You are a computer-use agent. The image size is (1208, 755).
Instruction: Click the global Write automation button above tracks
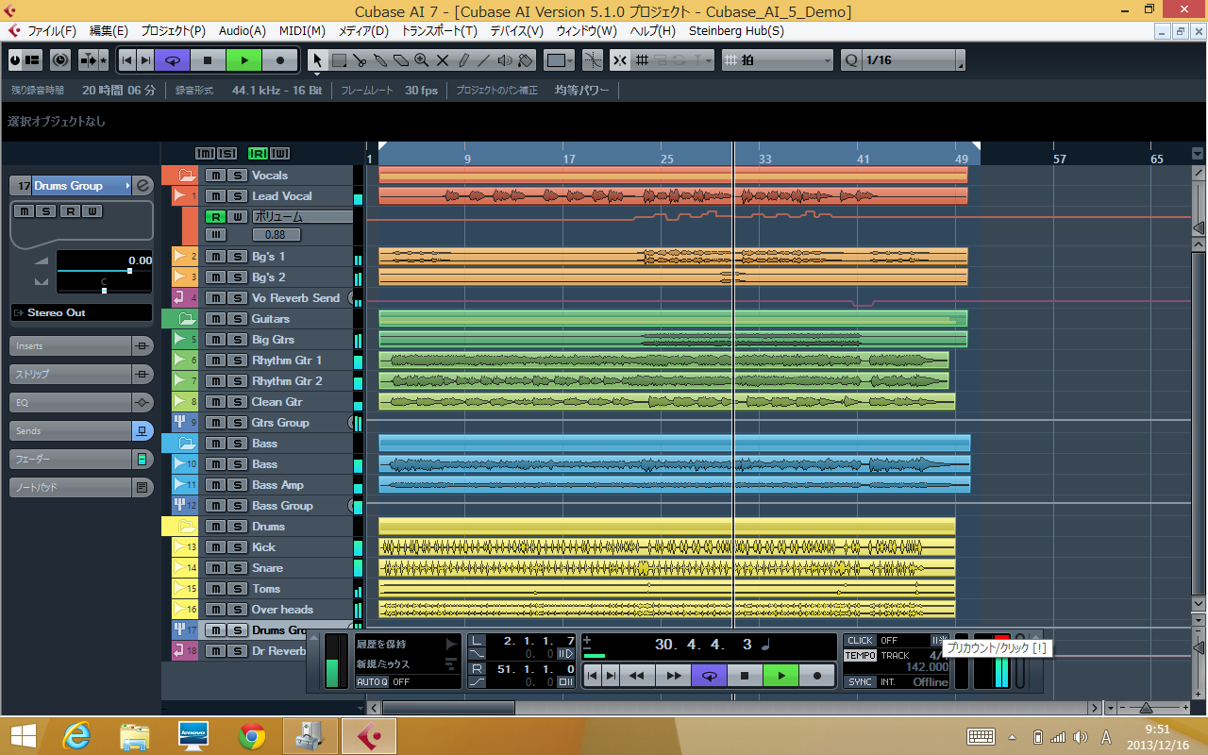coord(280,154)
